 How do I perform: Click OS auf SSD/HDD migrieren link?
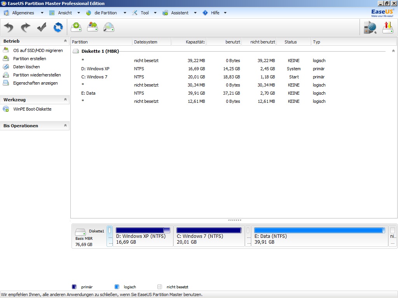[38, 50]
